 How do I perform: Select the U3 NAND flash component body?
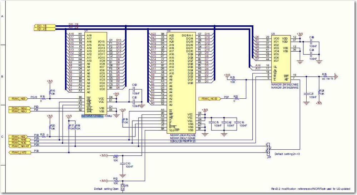[281, 59]
